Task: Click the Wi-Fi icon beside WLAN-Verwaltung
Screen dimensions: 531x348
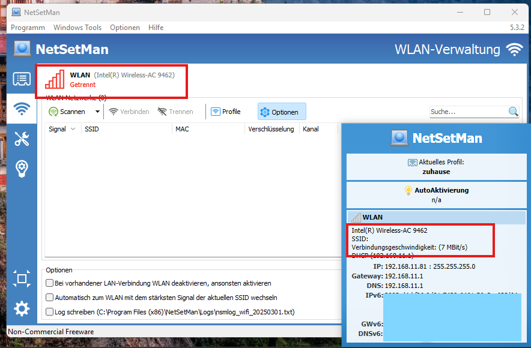Action: point(514,49)
